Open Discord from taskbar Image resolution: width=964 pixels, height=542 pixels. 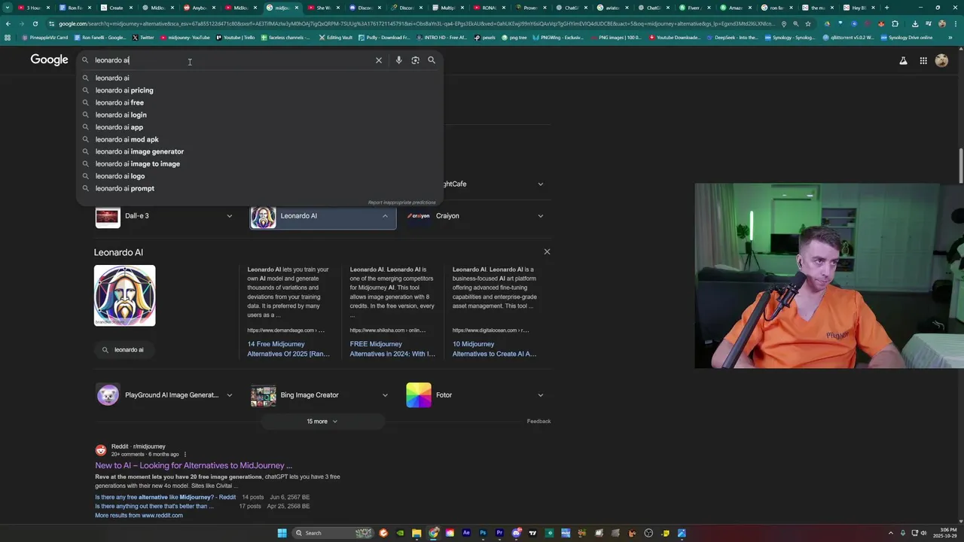(x=516, y=533)
